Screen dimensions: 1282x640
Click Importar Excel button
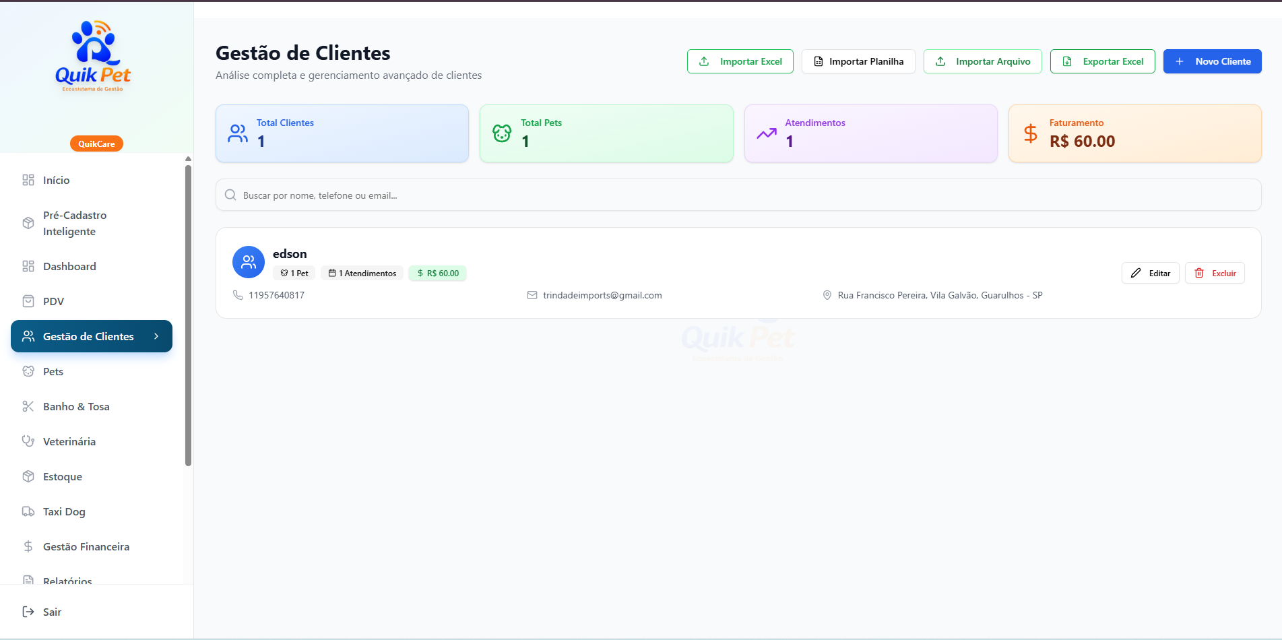(x=740, y=61)
